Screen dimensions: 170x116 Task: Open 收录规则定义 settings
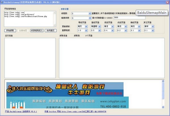tap(37, 30)
